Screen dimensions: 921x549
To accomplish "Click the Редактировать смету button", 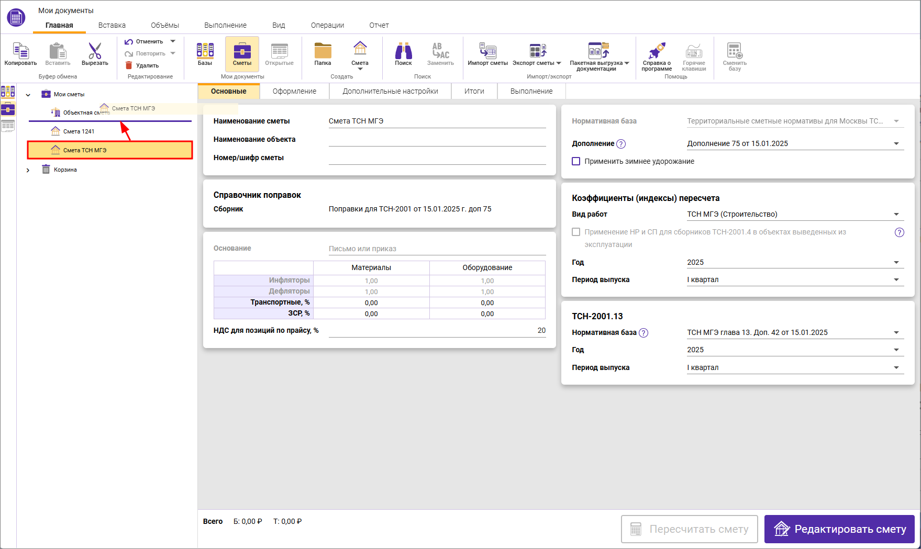I will click(x=839, y=529).
